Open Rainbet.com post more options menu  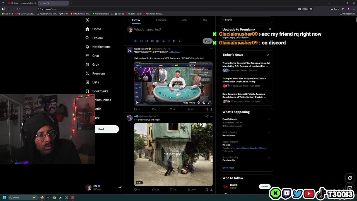pos(211,49)
